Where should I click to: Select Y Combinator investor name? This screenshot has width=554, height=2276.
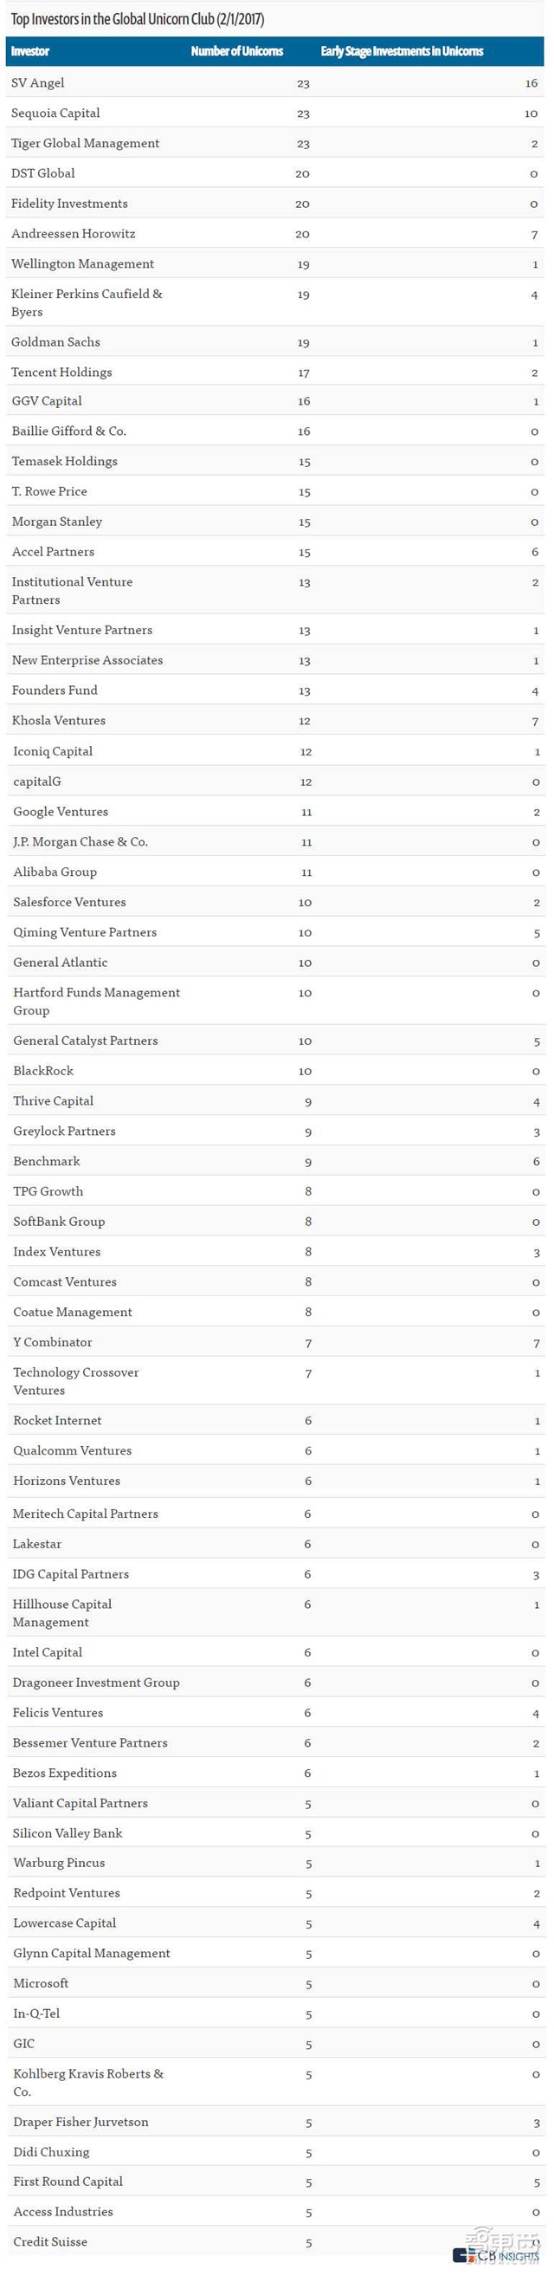tap(53, 1342)
